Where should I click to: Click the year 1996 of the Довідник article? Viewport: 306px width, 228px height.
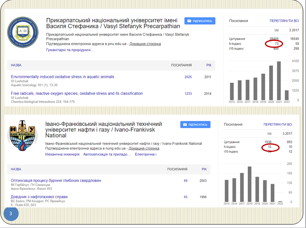tap(203, 197)
